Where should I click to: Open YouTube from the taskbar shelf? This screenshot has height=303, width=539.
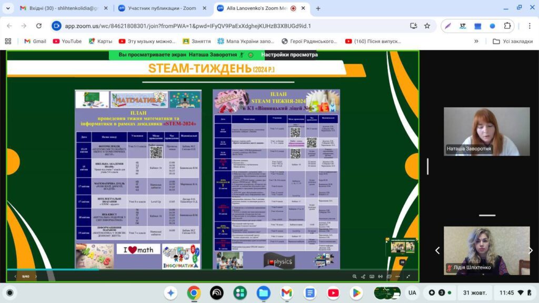point(333,292)
